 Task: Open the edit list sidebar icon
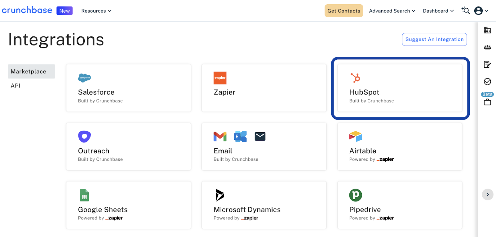click(487, 64)
